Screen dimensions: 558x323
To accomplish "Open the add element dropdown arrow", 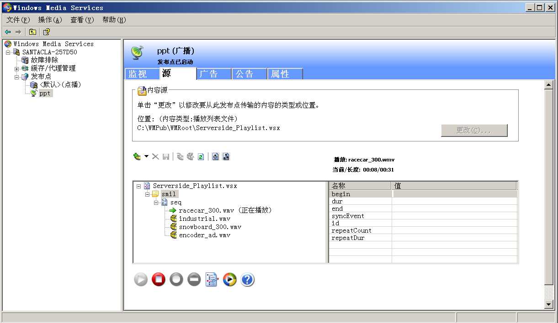I will coord(146,156).
